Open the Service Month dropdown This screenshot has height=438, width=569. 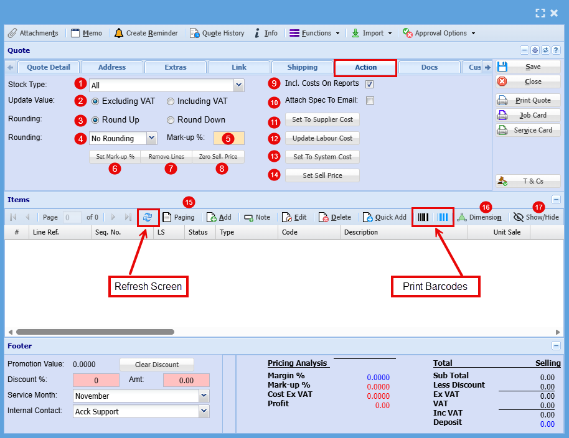pyautogui.click(x=204, y=396)
